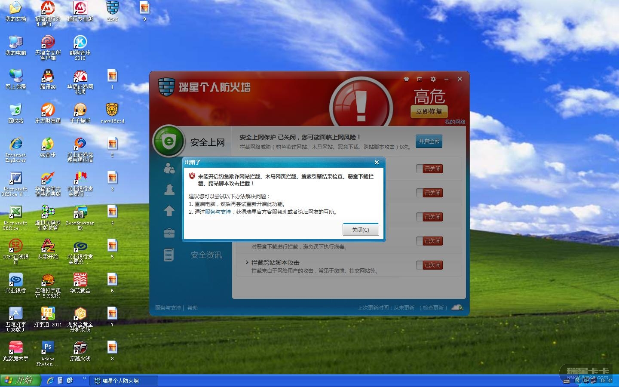
Task: Select the 五笔打字通 V7.5 hamburger icon
Action: pyautogui.click(x=48, y=286)
